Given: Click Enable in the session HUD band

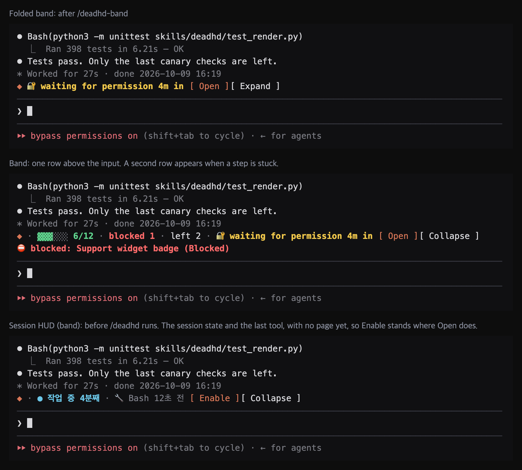Looking at the screenshot, I should coord(215,398).
